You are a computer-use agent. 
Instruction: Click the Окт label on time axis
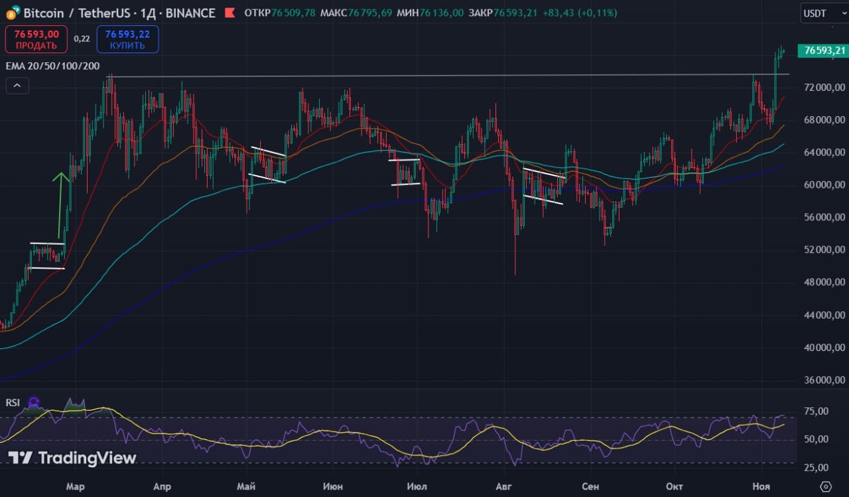(675, 487)
